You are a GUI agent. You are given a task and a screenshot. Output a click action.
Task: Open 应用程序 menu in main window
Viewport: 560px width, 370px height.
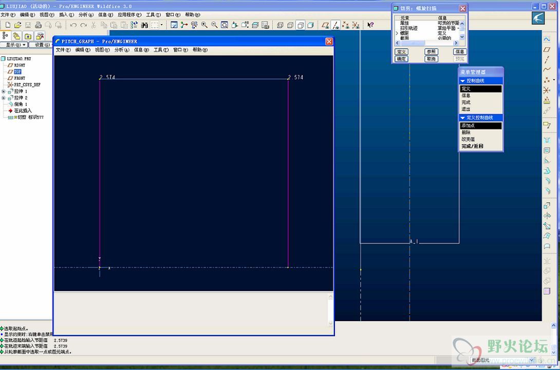coord(129,15)
